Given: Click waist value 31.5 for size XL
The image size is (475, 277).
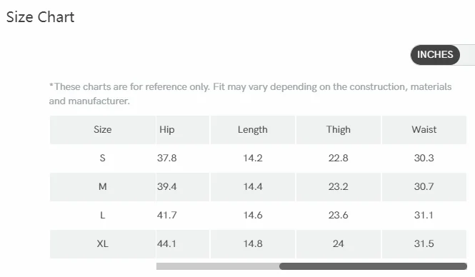Looking at the screenshot, I should coord(424,243).
